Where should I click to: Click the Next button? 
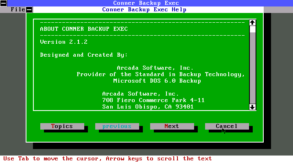[172, 126]
